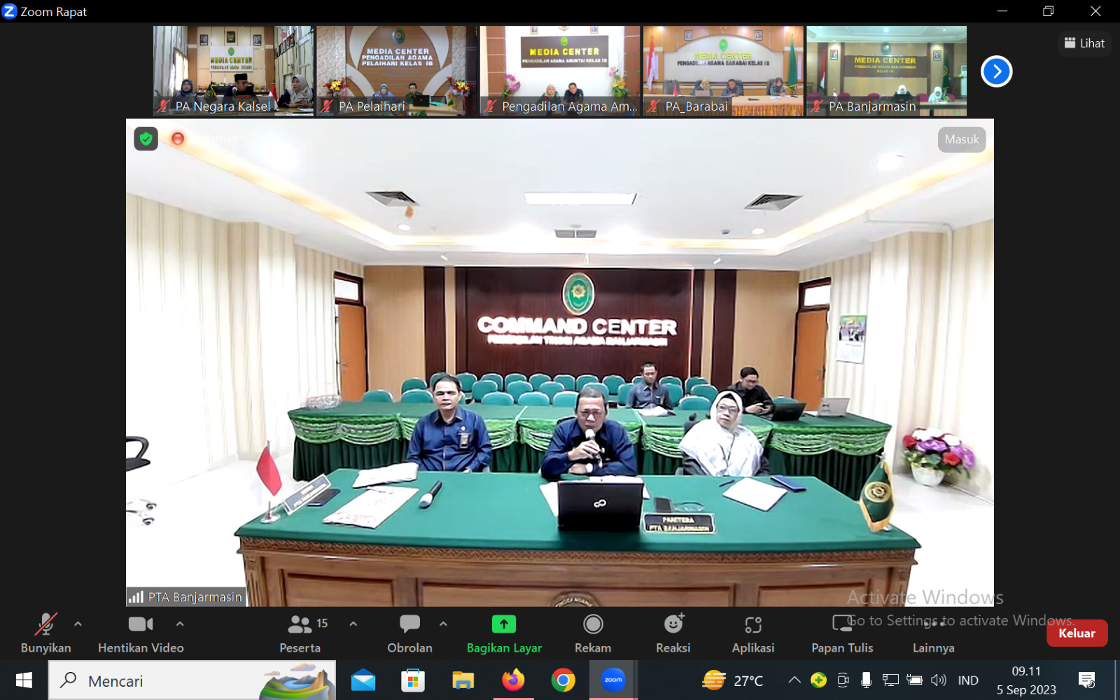Expand video options arrow beside Hentikan Video
Screen dimensions: 1120x700
[180, 623]
